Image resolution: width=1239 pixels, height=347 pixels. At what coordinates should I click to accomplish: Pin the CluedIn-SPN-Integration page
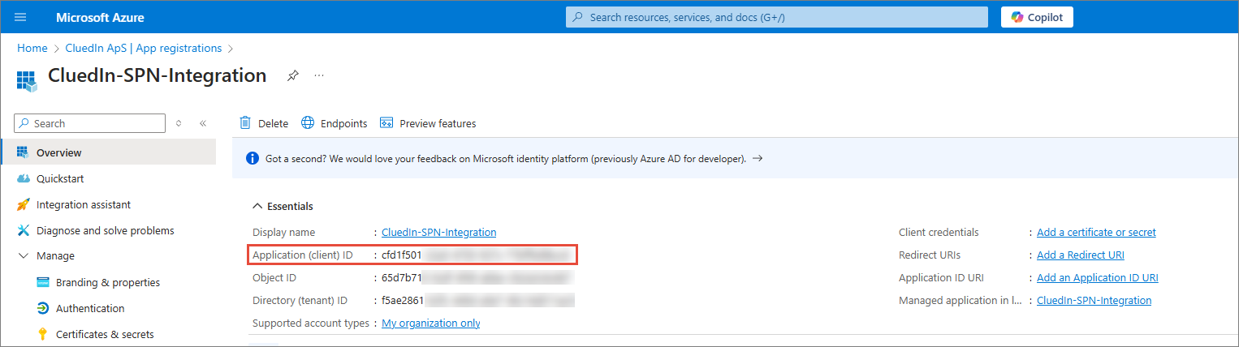pyautogui.click(x=293, y=75)
